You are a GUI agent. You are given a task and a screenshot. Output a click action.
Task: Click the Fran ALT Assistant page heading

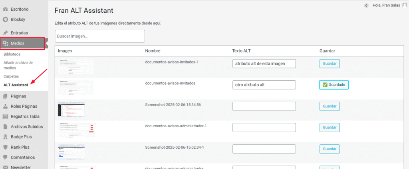84,10
